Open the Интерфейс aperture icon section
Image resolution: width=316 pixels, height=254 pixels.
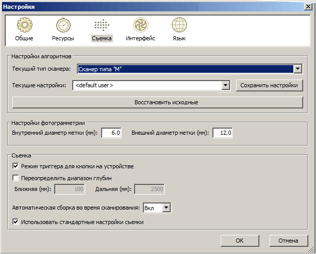(x=140, y=25)
